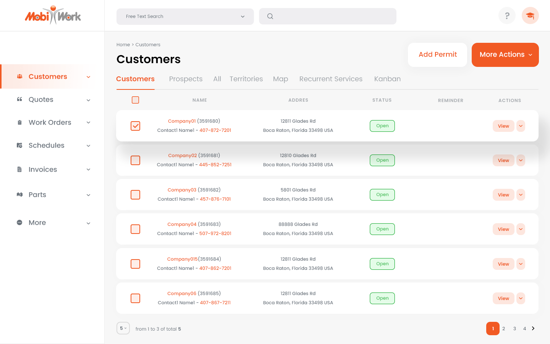Viewport: 550px width, 344px height.
Task: Toggle the select-all header checkbox
Action: [135, 100]
